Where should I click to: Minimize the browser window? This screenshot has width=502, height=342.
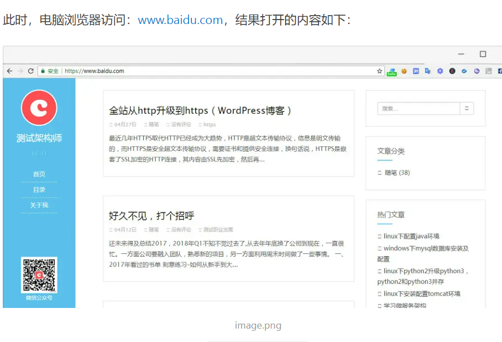click(461, 54)
